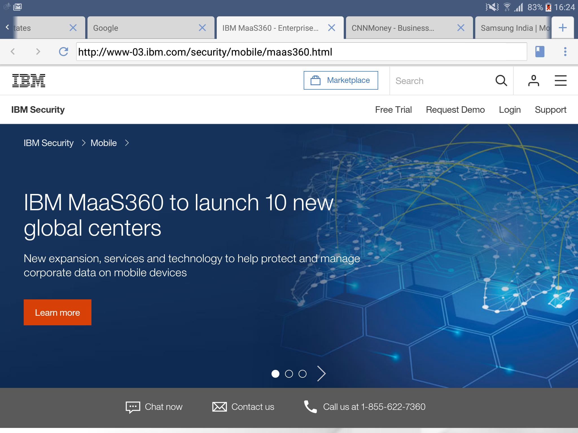This screenshot has height=433, width=578.
Task: Click the IBM logo
Action: 29,81
